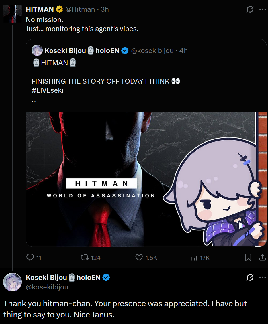Open more options on Koseki Bijou reply
268x324 pixels.
(x=263, y=277)
